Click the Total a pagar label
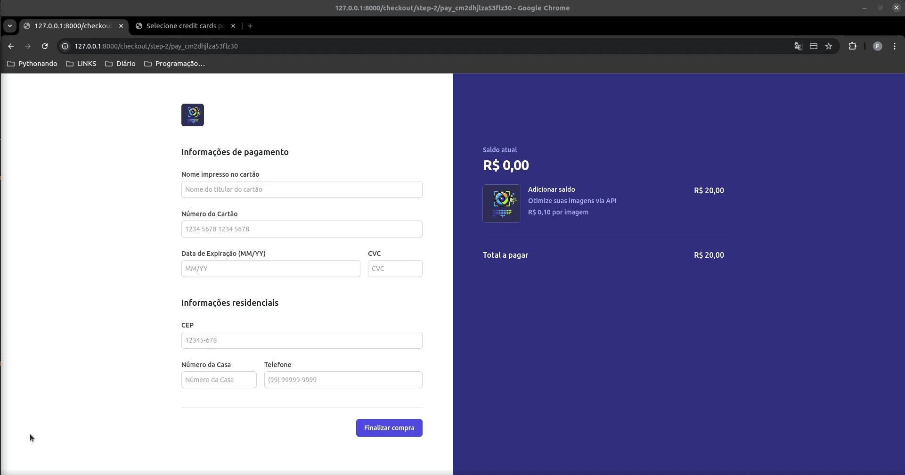The height and width of the screenshot is (475, 905). click(x=505, y=255)
